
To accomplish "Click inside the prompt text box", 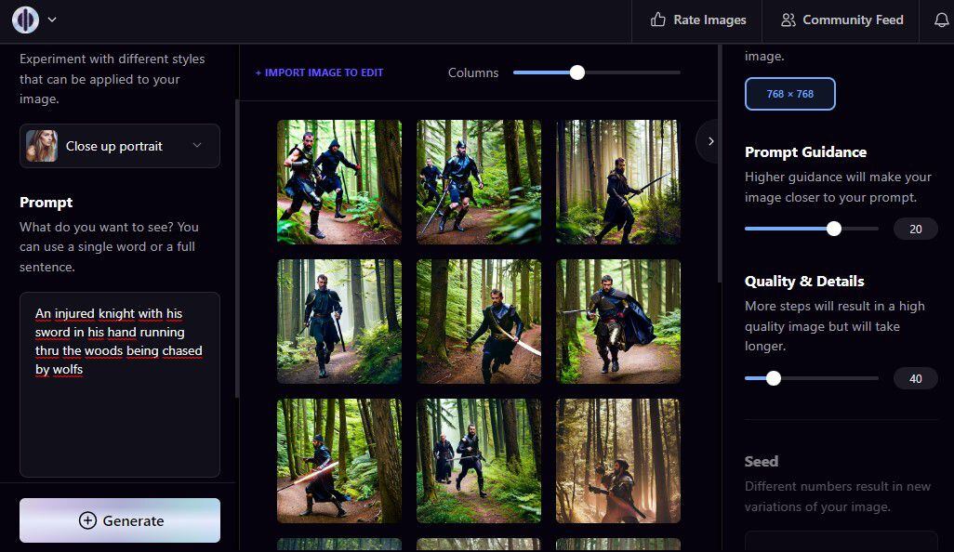I will (119, 409).
